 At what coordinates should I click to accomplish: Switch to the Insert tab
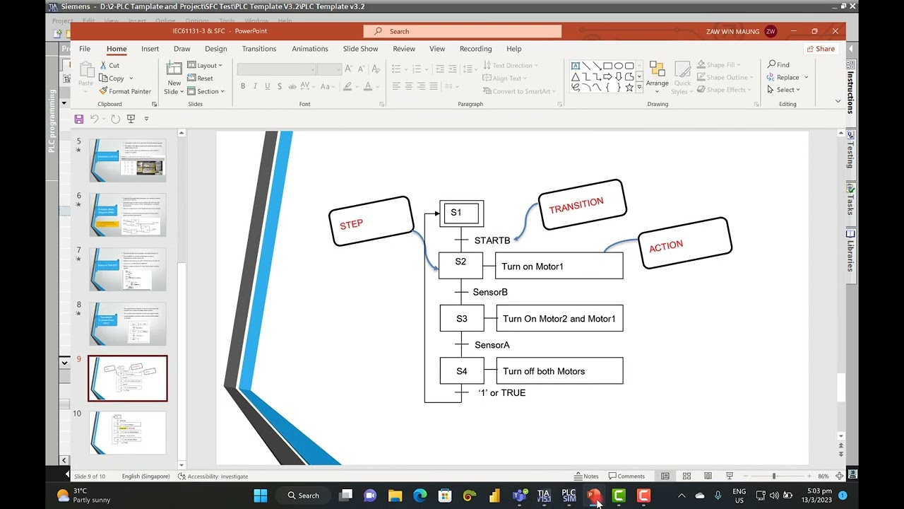click(150, 49)
